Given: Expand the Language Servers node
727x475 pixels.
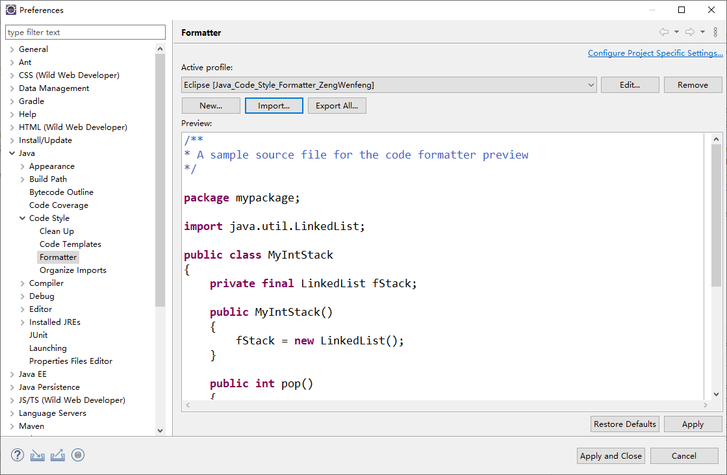Looking at the screenshot, I should click(x=12, y=413).
